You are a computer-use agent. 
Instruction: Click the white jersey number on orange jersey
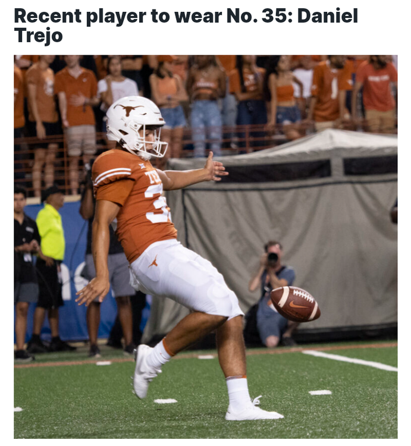(x=157, y=203)
